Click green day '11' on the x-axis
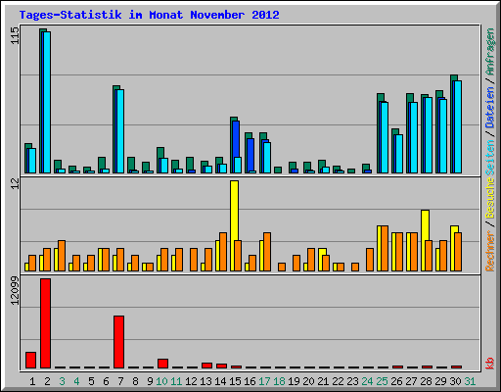Image resolution: width=501 pixels, height=392 pixels. click(x=176, y=381)
